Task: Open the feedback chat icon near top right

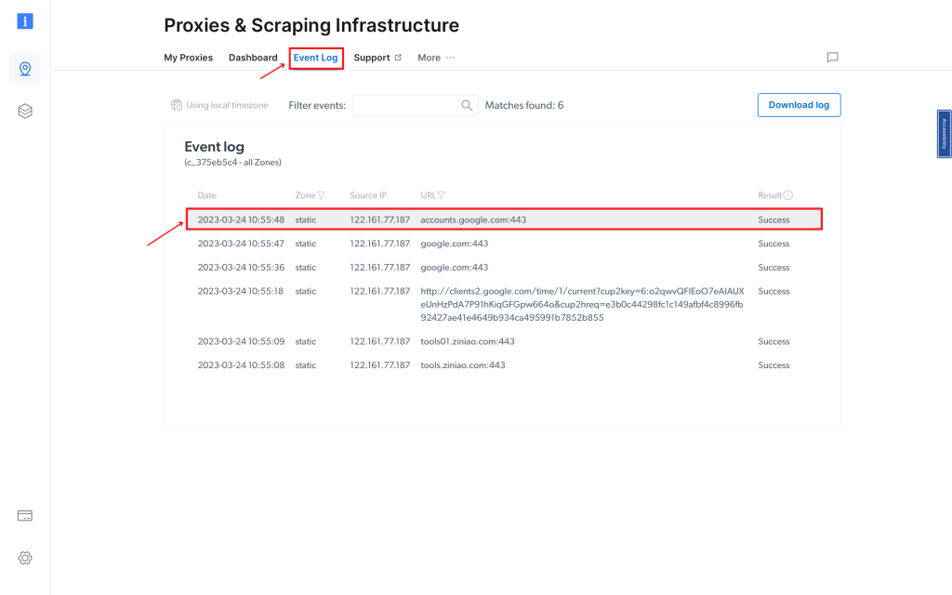Action: [832, 57]
